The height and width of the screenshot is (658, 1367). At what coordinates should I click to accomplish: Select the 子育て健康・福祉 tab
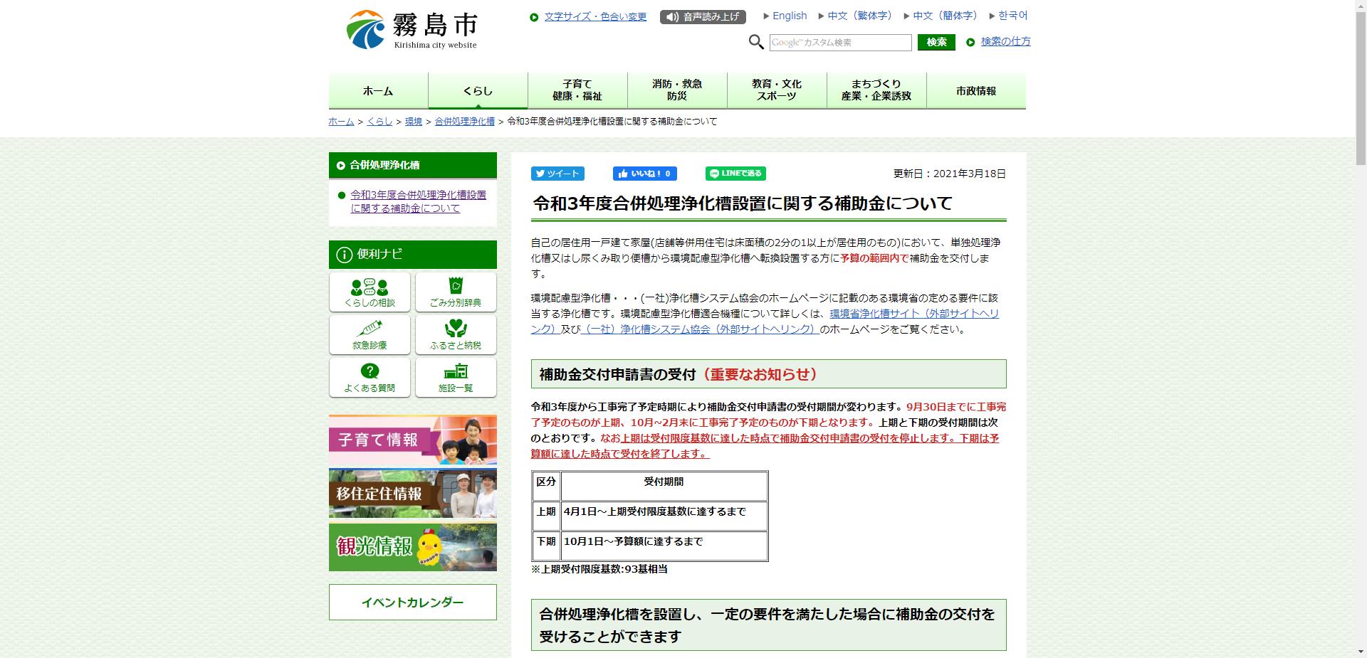(x=577, y=89)
